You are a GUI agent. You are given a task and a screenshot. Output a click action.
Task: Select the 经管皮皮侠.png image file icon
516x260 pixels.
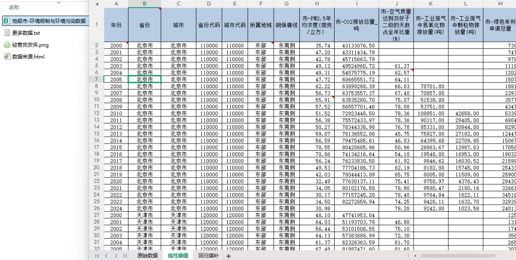tap(7, 45)
